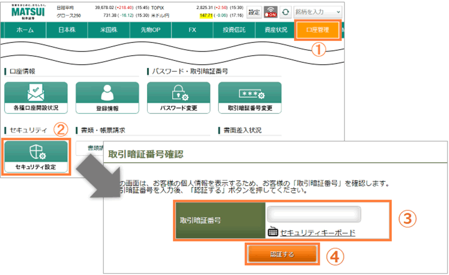
Task: Open the 各種口座開設状況 envelope tile
Action: pyautogui.click(x=36, y=98)
